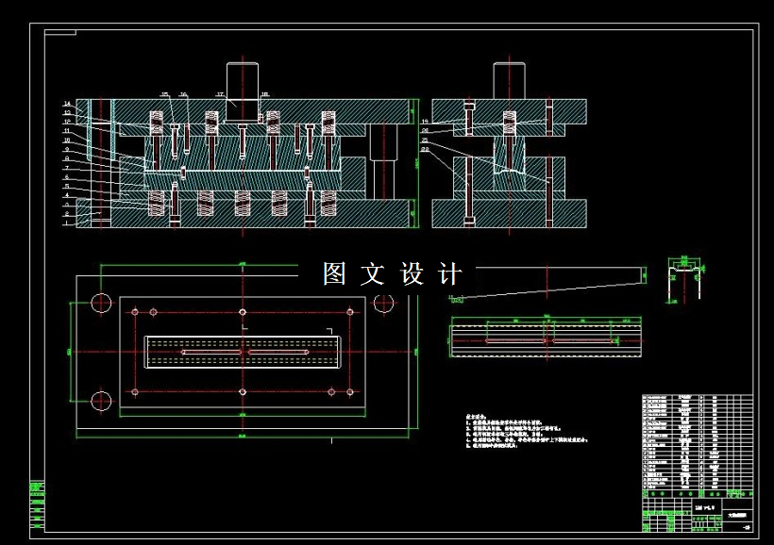Select part callout number 18
The width and height of the screenshot is (774, 545).
coord(265,93)
